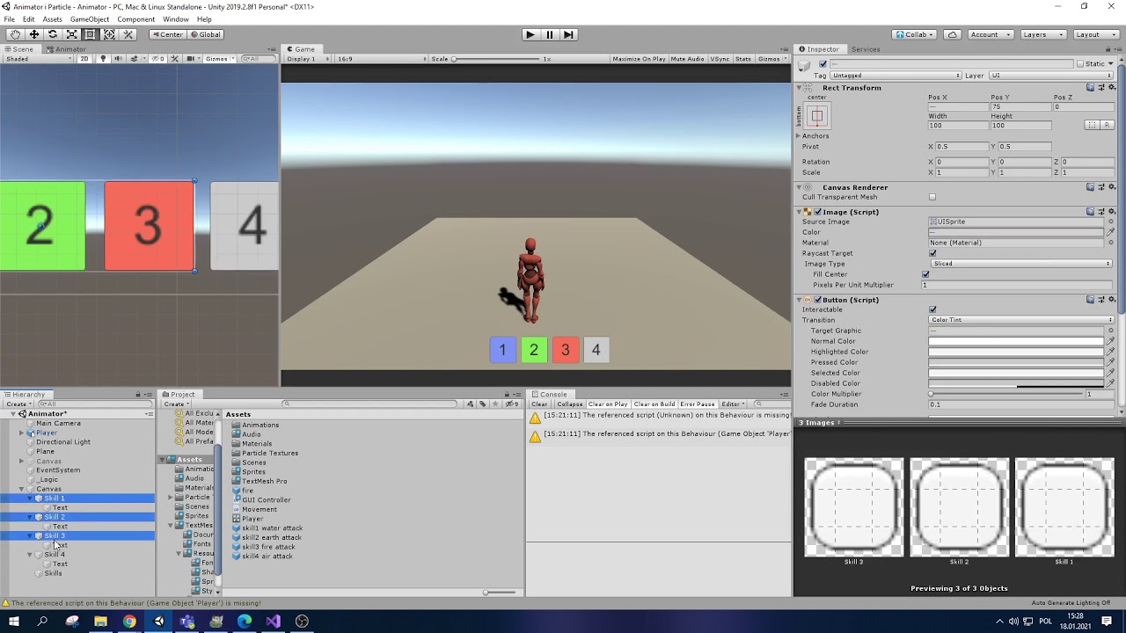Toggle Fill Center checkbox
This screenshot has height=633, width=1126.
(x=925, y=274)
